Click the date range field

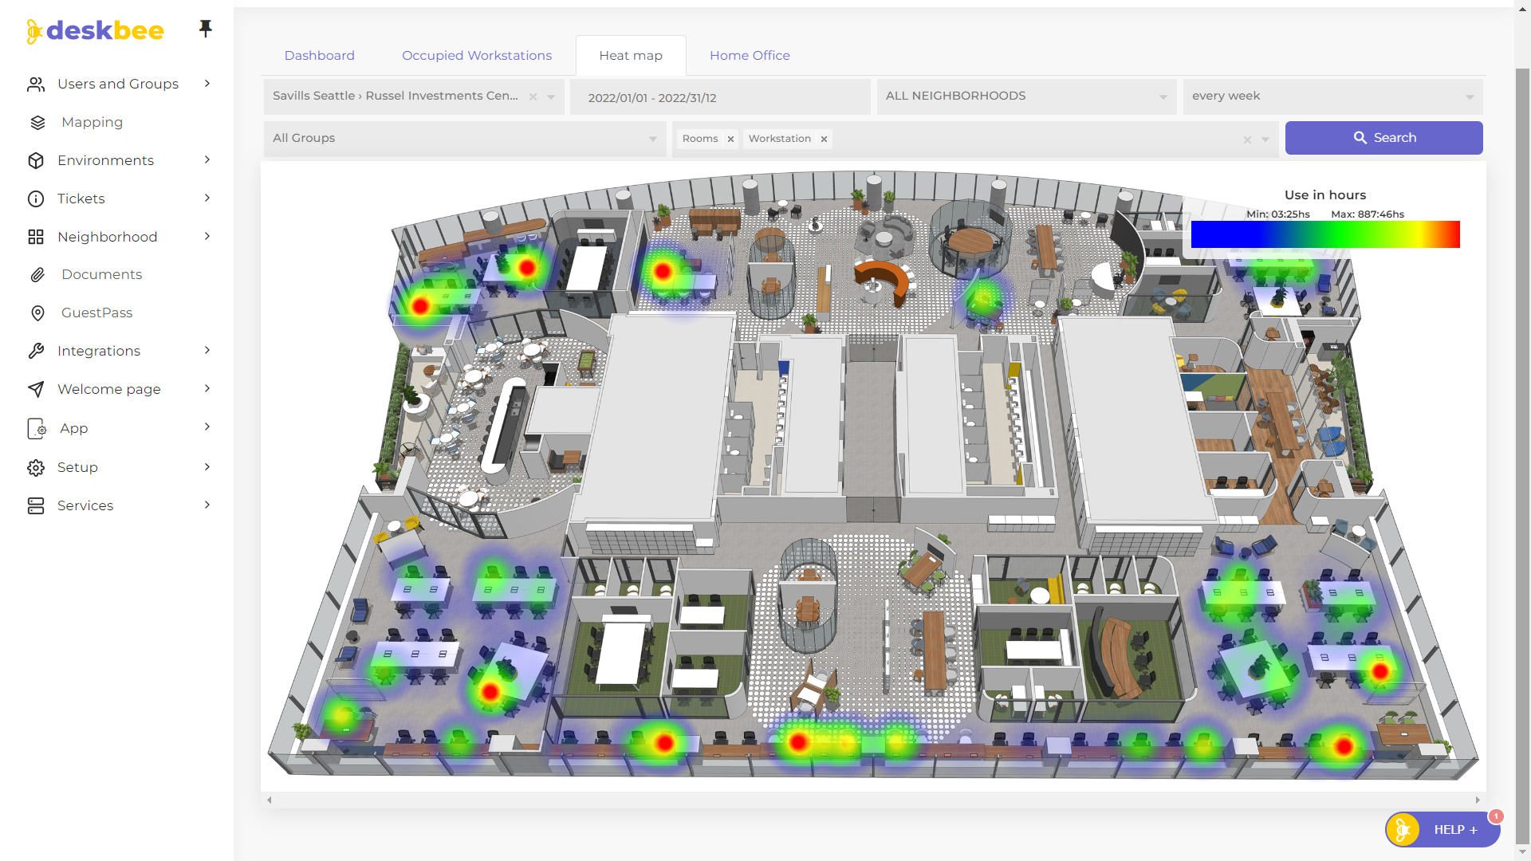click(x=720, y=97)
